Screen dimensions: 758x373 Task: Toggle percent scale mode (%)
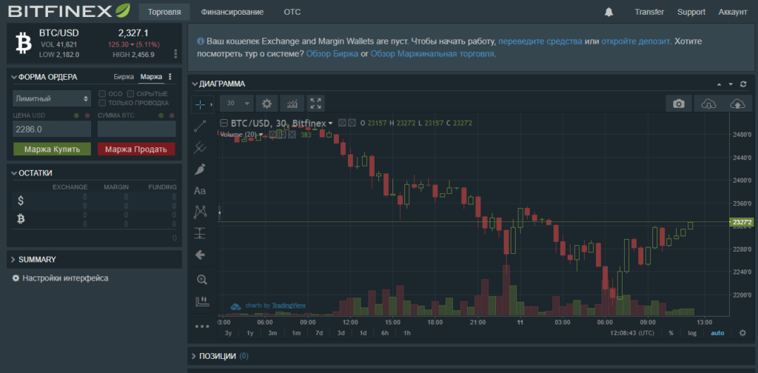671,333
